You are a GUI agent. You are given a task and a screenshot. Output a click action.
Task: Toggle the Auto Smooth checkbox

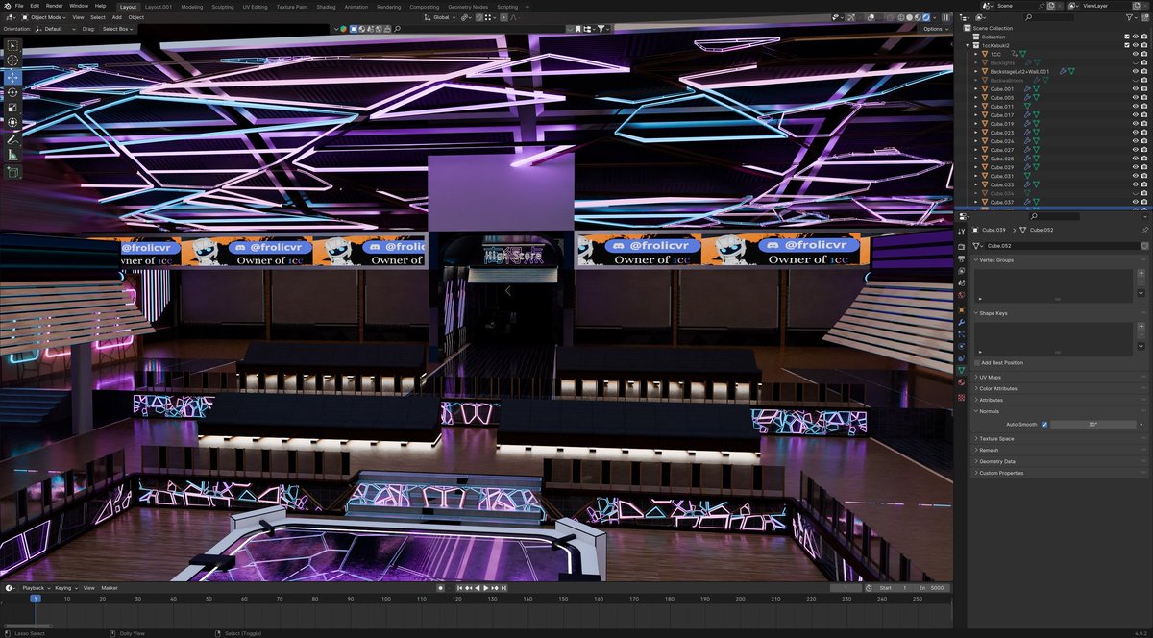1044,424
